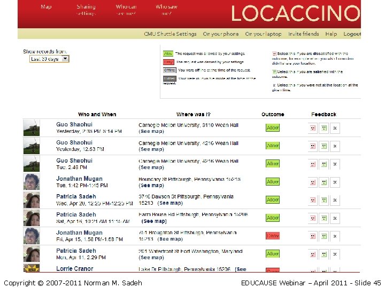
Task: Mark satisfied for Patricia Sadeh Farm House Rd row
Action: pyautogui.click(x=324, y=218)
